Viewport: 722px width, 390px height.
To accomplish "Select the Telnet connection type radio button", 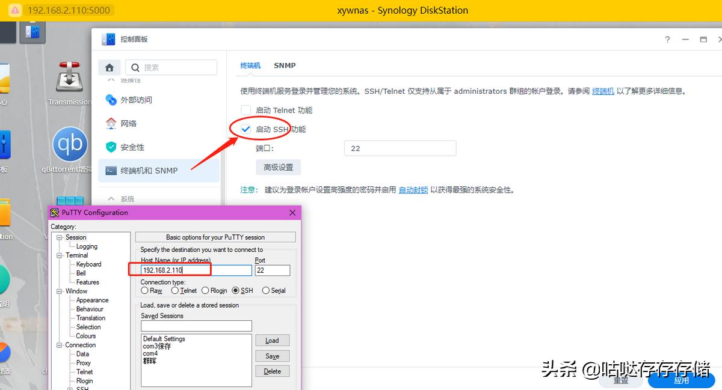I will 174,290.
